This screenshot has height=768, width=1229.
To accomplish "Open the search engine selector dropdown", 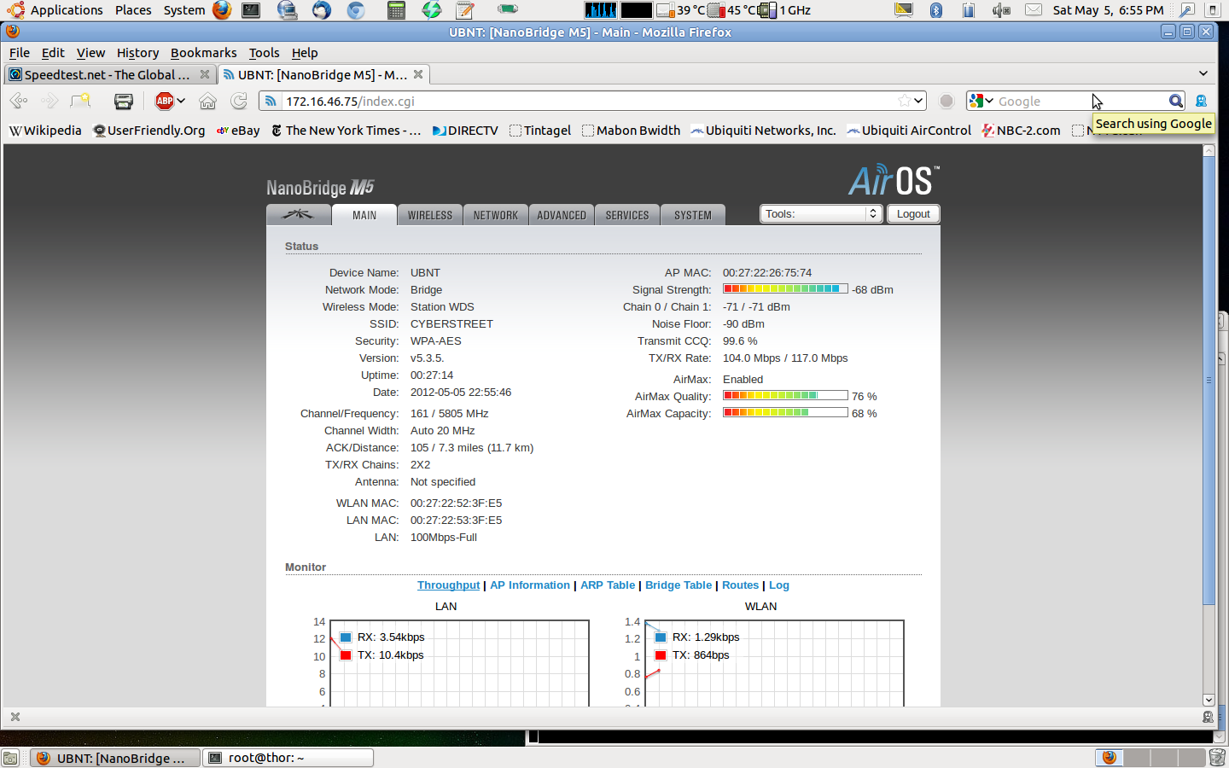I will click(x=981, y=102).
